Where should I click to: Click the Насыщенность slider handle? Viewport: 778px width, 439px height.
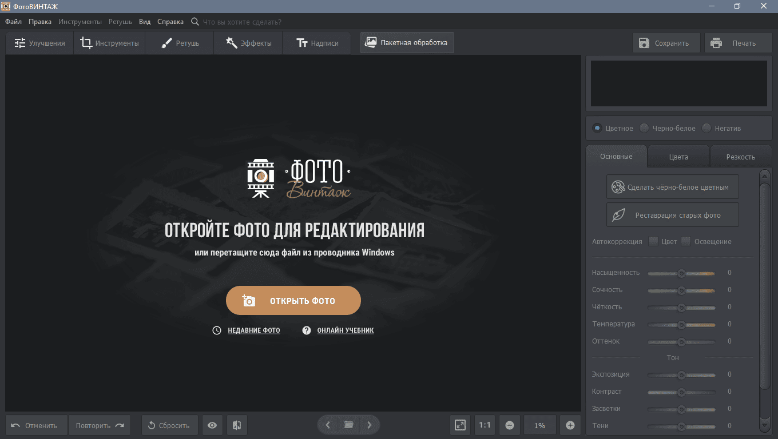(x=681, y=273)
